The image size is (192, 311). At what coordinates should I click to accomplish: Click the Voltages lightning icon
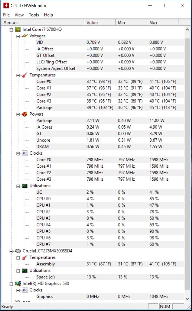[x=25, y=36]
